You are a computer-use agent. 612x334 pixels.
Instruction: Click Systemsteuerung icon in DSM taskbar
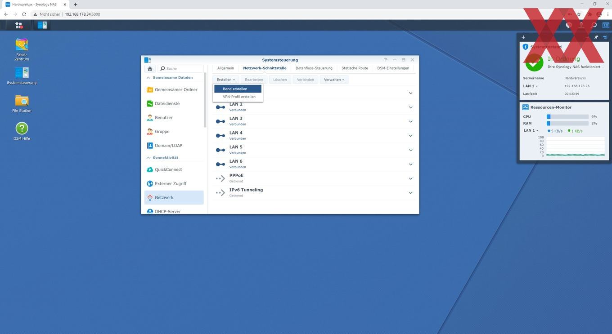[x=42, y=25]
